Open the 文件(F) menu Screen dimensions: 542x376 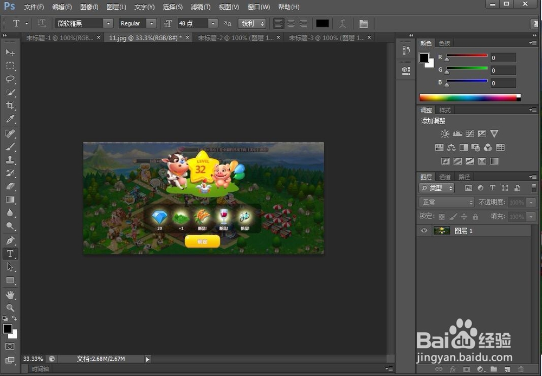(x=34, y=7)
